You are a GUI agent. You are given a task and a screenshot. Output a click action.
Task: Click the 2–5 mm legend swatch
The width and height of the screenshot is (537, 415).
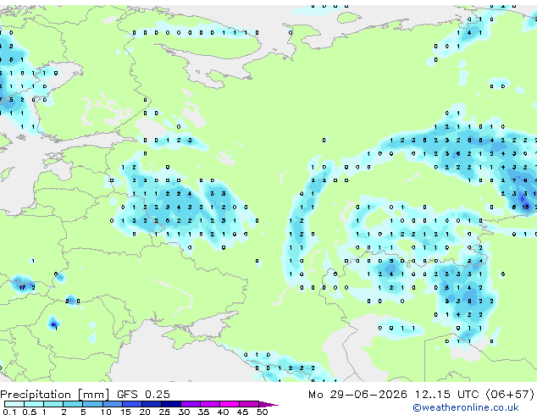[x=73, y=404]
